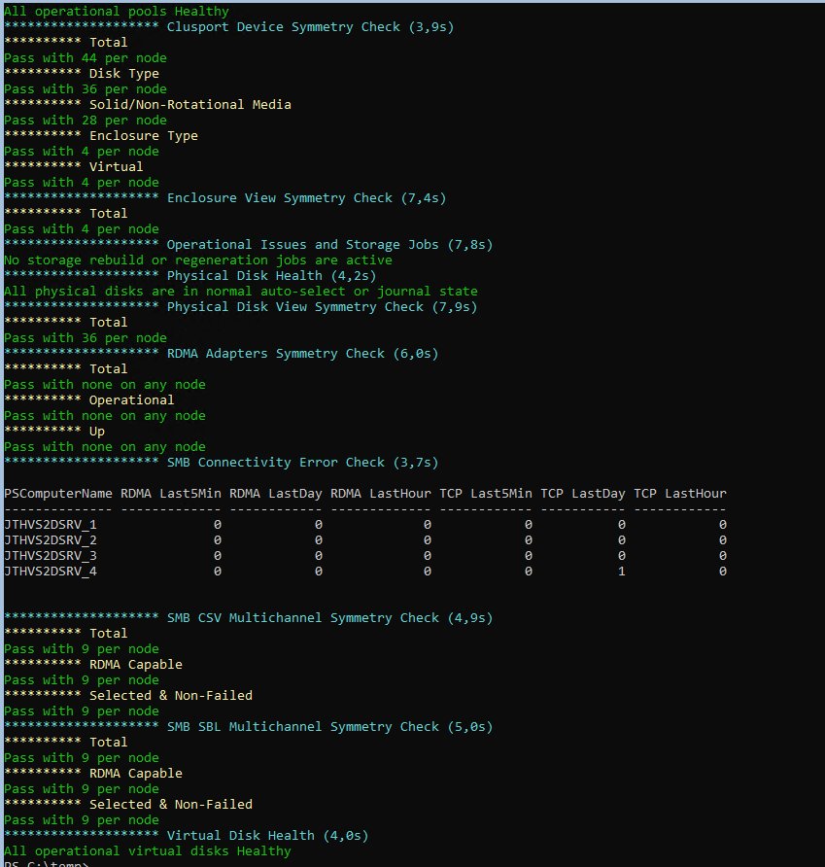Image resolution: width=825 pixels, height=867 pixels.
Task: Select the line 'All operational pools Healthy'
Action: 116,11
